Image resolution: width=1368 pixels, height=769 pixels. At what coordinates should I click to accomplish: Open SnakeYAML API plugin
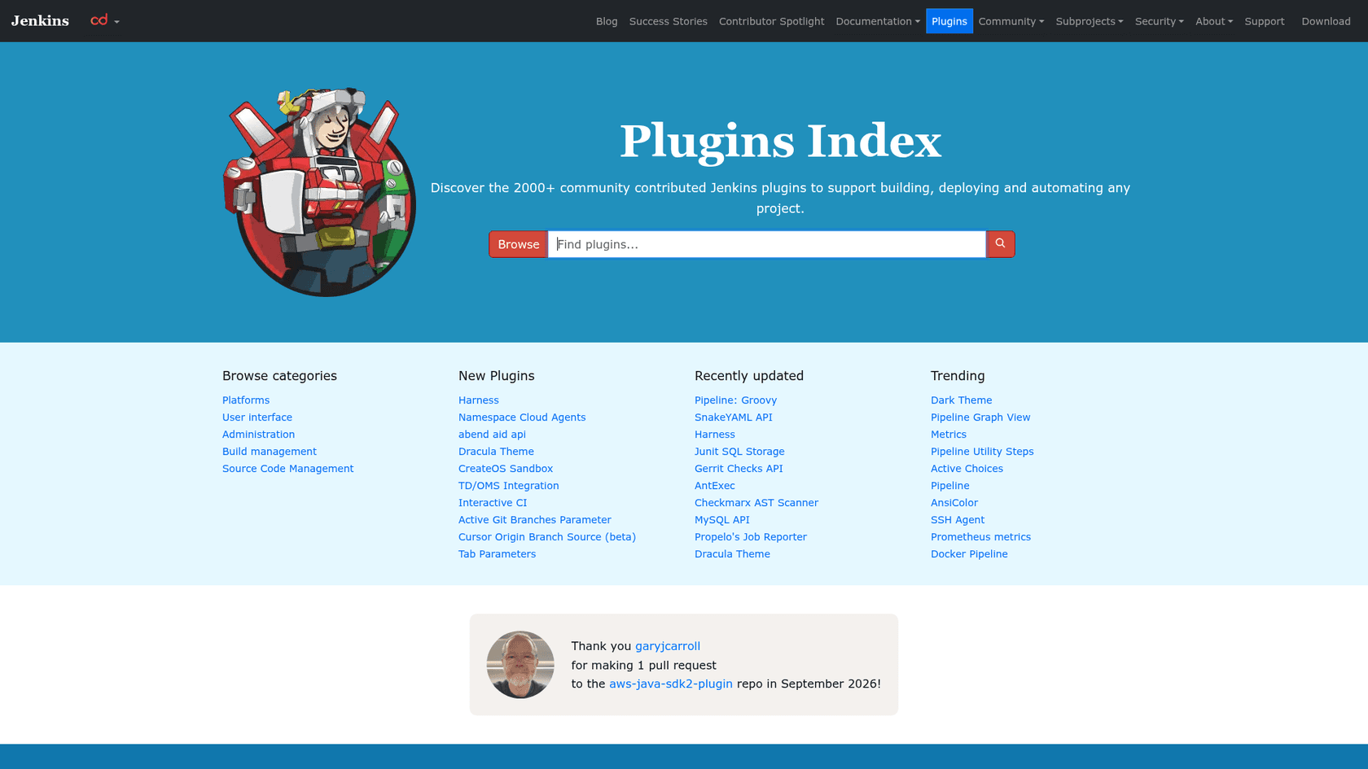[734, 417]
